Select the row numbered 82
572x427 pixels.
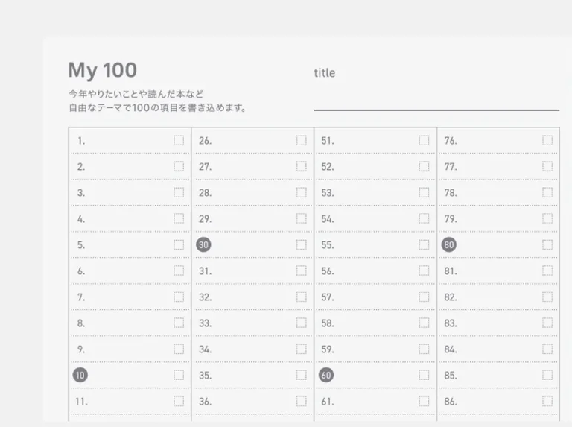498,297
